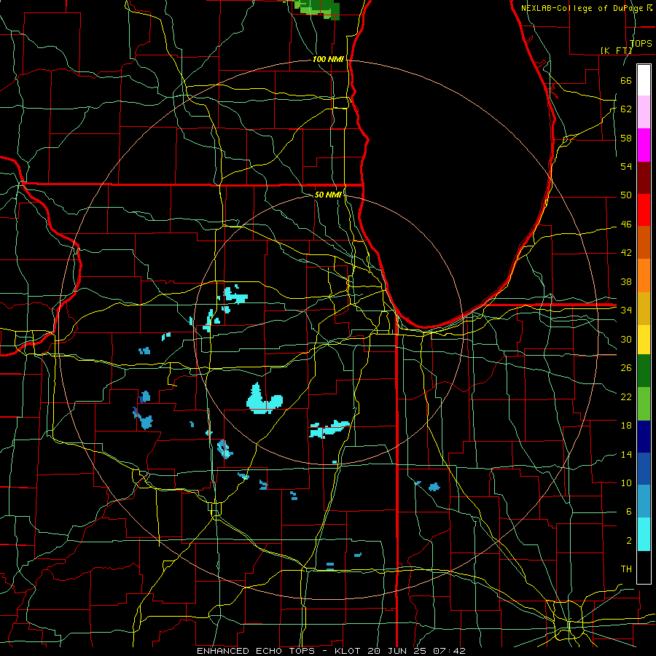
Task: Click the 'NEXLAB-College of DuPage' text
Action: [583, 8]
